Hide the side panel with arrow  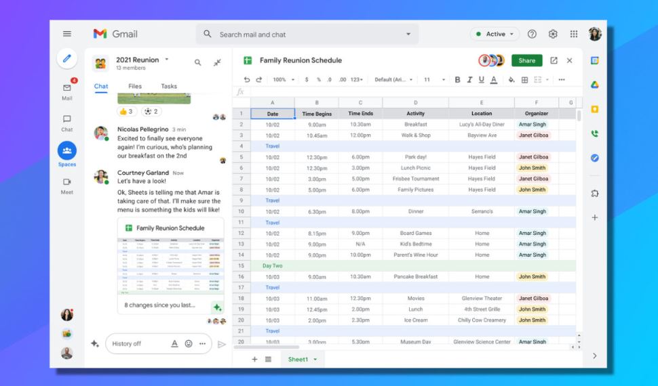595,356
